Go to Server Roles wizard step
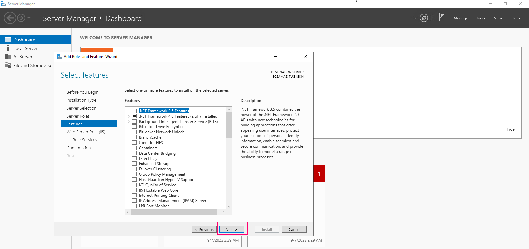Image resolution: width=529 pixels, height=249 pixels. 78,116
